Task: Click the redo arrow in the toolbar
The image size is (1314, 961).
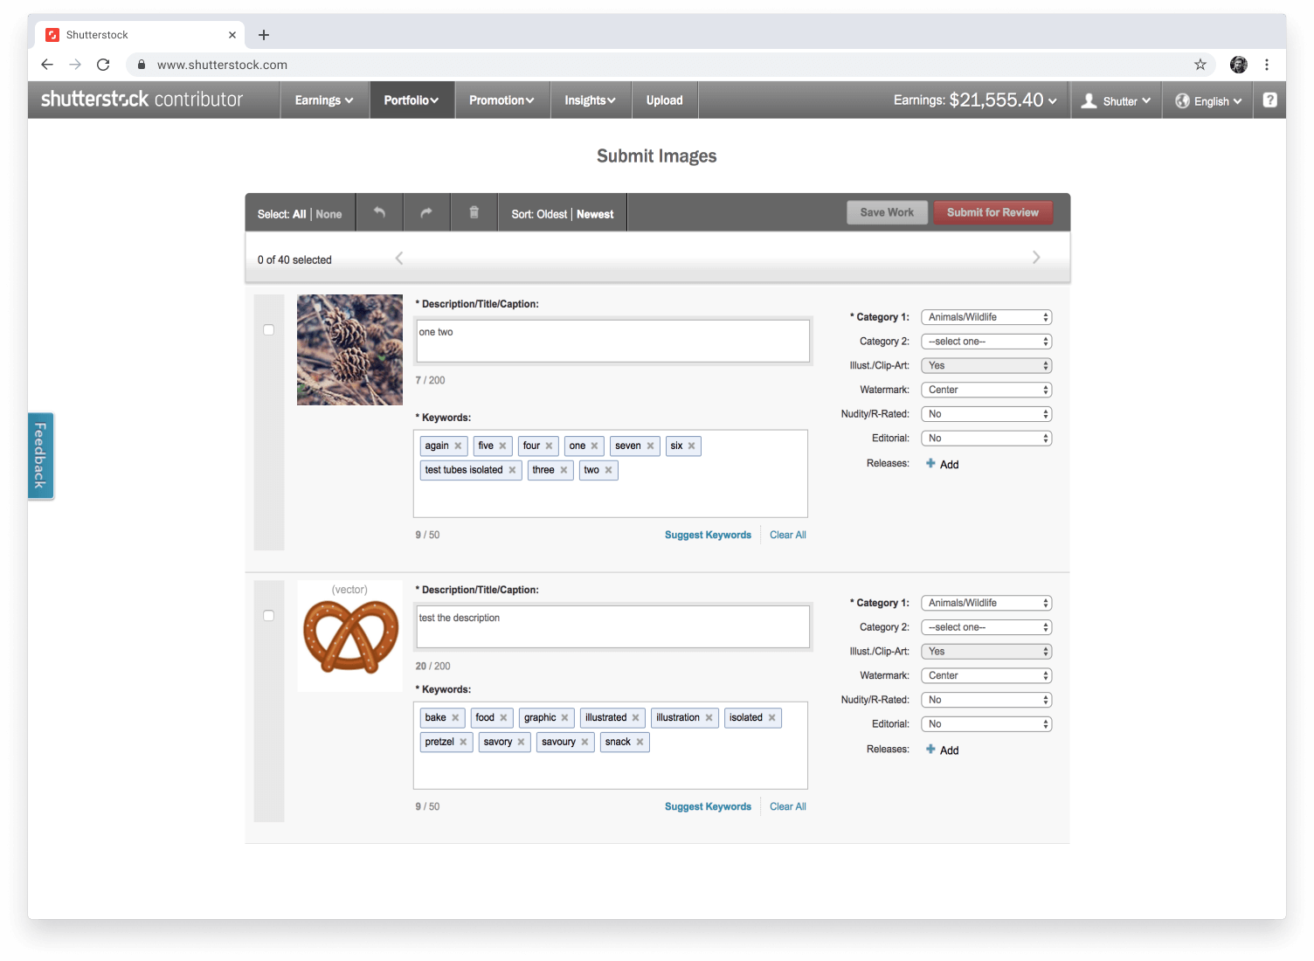Action: coord(426,212)
